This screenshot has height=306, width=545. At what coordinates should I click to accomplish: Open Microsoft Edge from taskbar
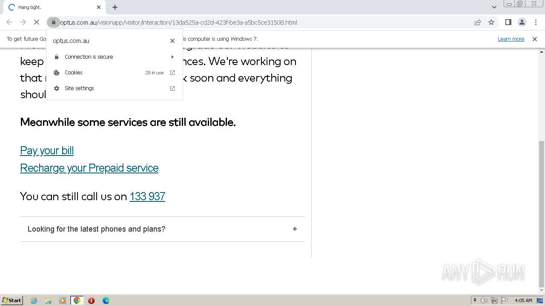click(x=106, y=300)
